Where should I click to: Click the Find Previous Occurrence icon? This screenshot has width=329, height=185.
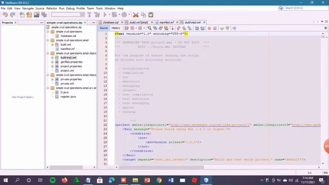(x=155, y=28)
